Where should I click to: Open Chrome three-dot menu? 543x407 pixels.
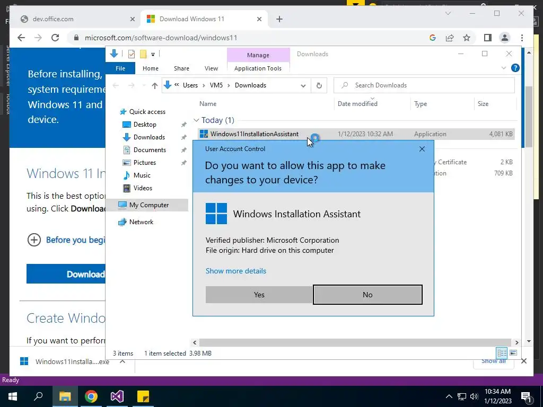[522, 38]
